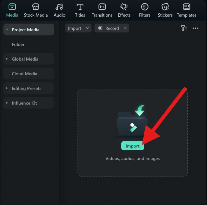Open the Record dropdown arrow
The height and width of the screenshot is (205, 207).
tap(125, 28)
